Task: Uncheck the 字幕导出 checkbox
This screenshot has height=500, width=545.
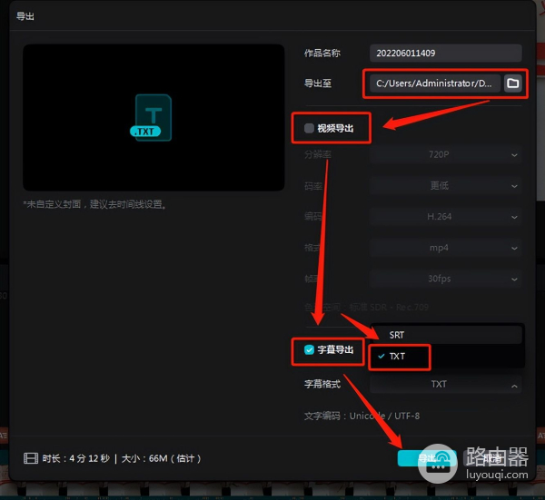Action: [309, 349]
